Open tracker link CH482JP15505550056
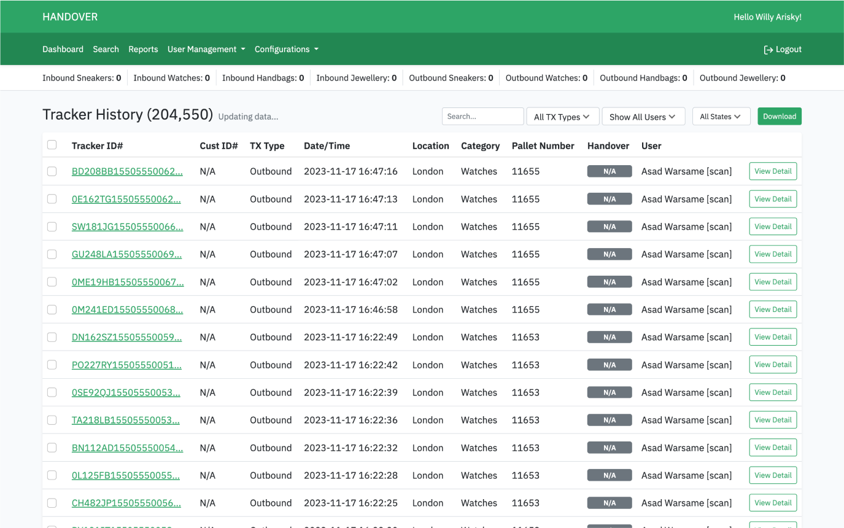This screenshot has height=528, width=844. pos(126,503)
